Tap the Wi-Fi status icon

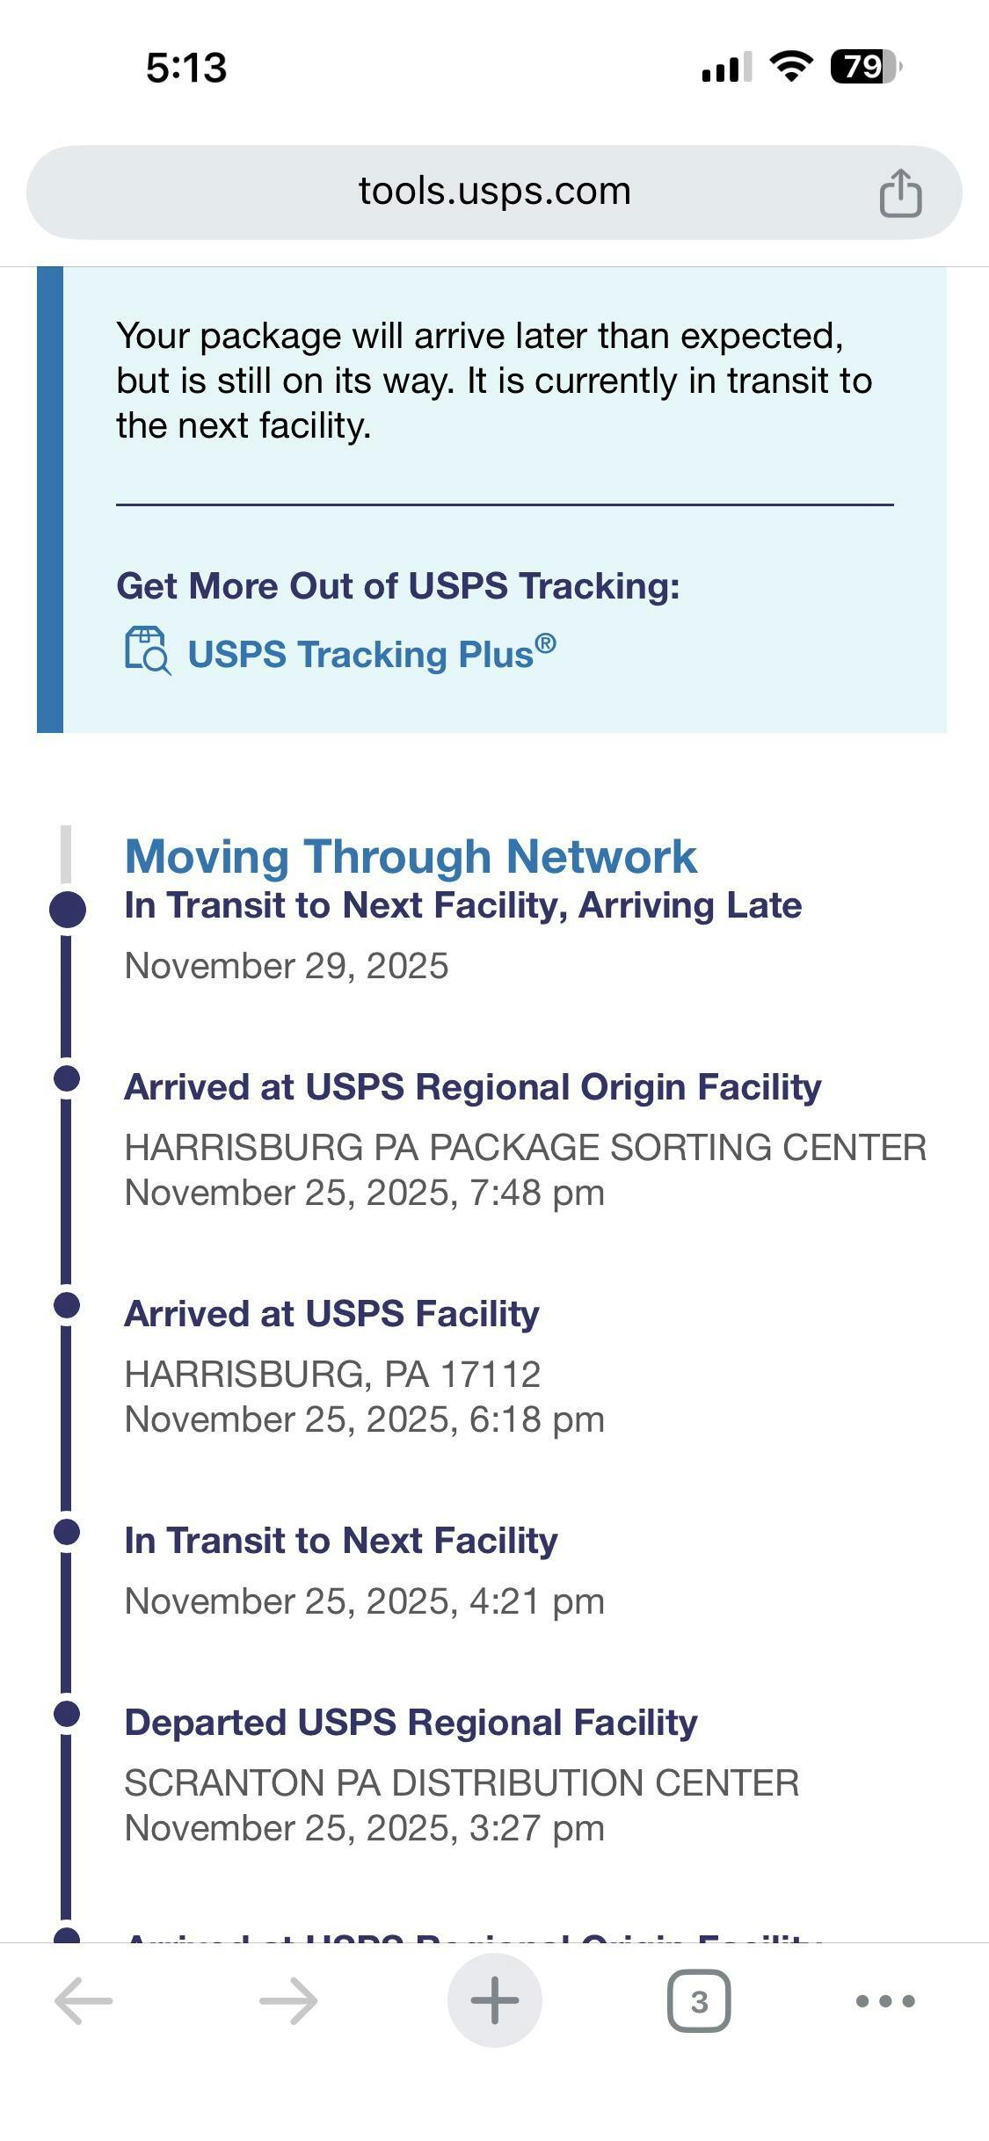click(790, 67)
